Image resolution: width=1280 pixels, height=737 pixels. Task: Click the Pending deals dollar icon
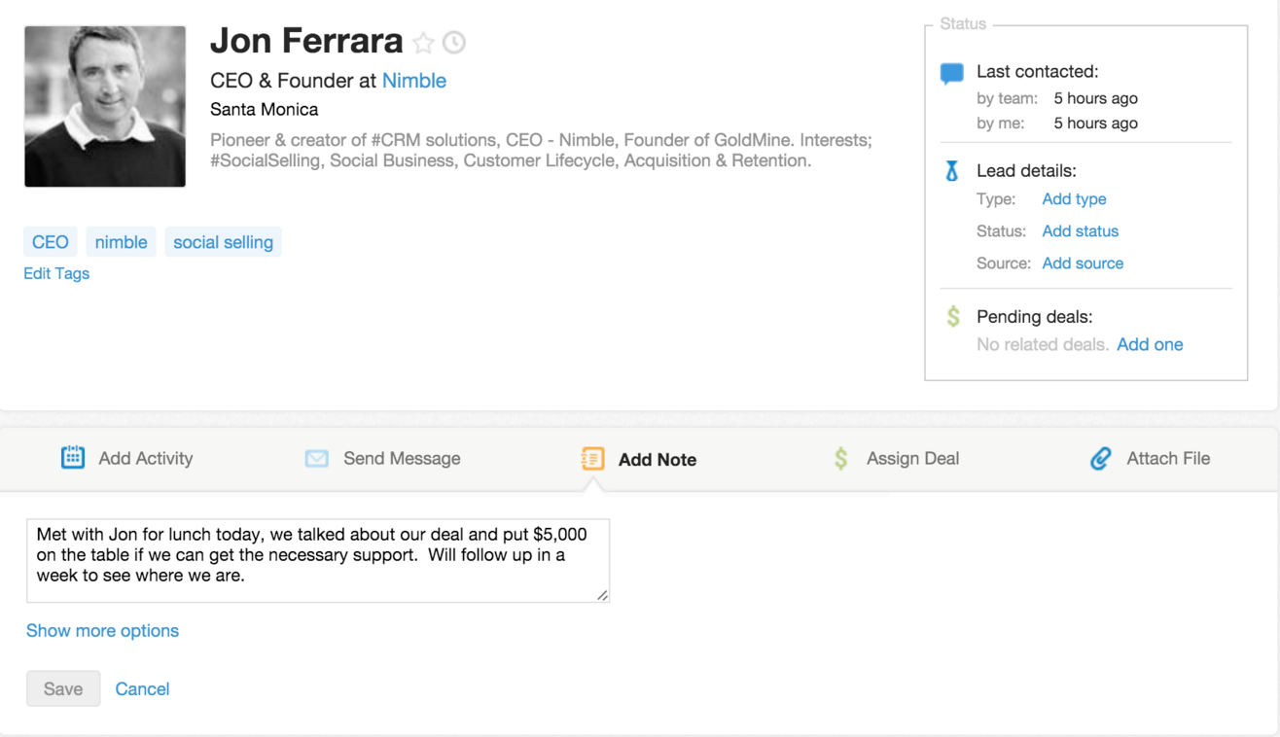[x=953, y=317]
